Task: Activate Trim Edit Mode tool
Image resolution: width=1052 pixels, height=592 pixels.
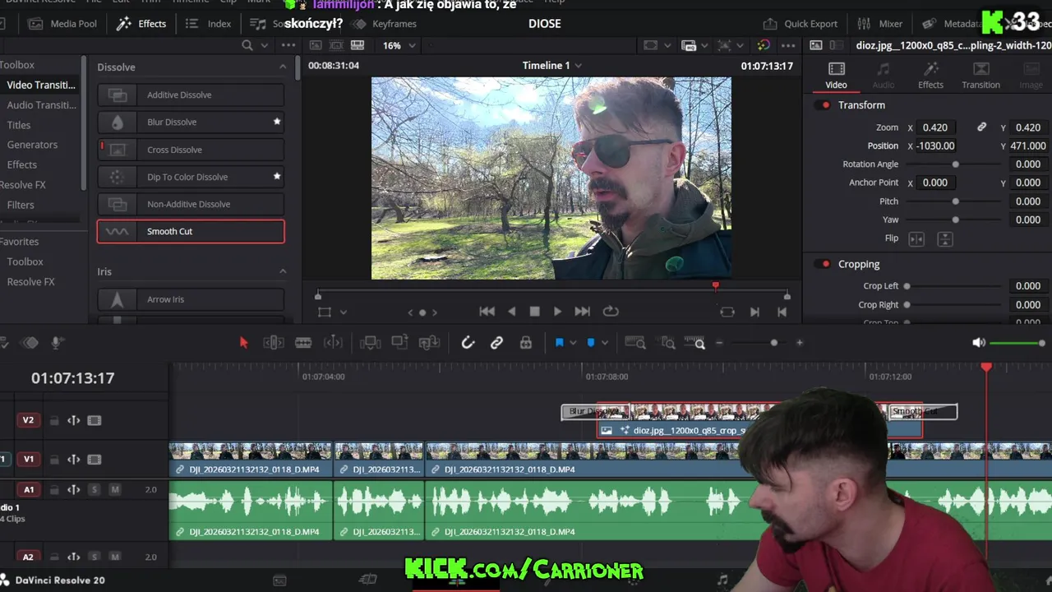Action: coord(274,343)
